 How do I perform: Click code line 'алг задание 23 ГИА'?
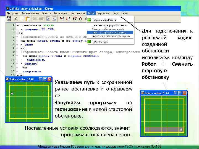pos(35,30)
